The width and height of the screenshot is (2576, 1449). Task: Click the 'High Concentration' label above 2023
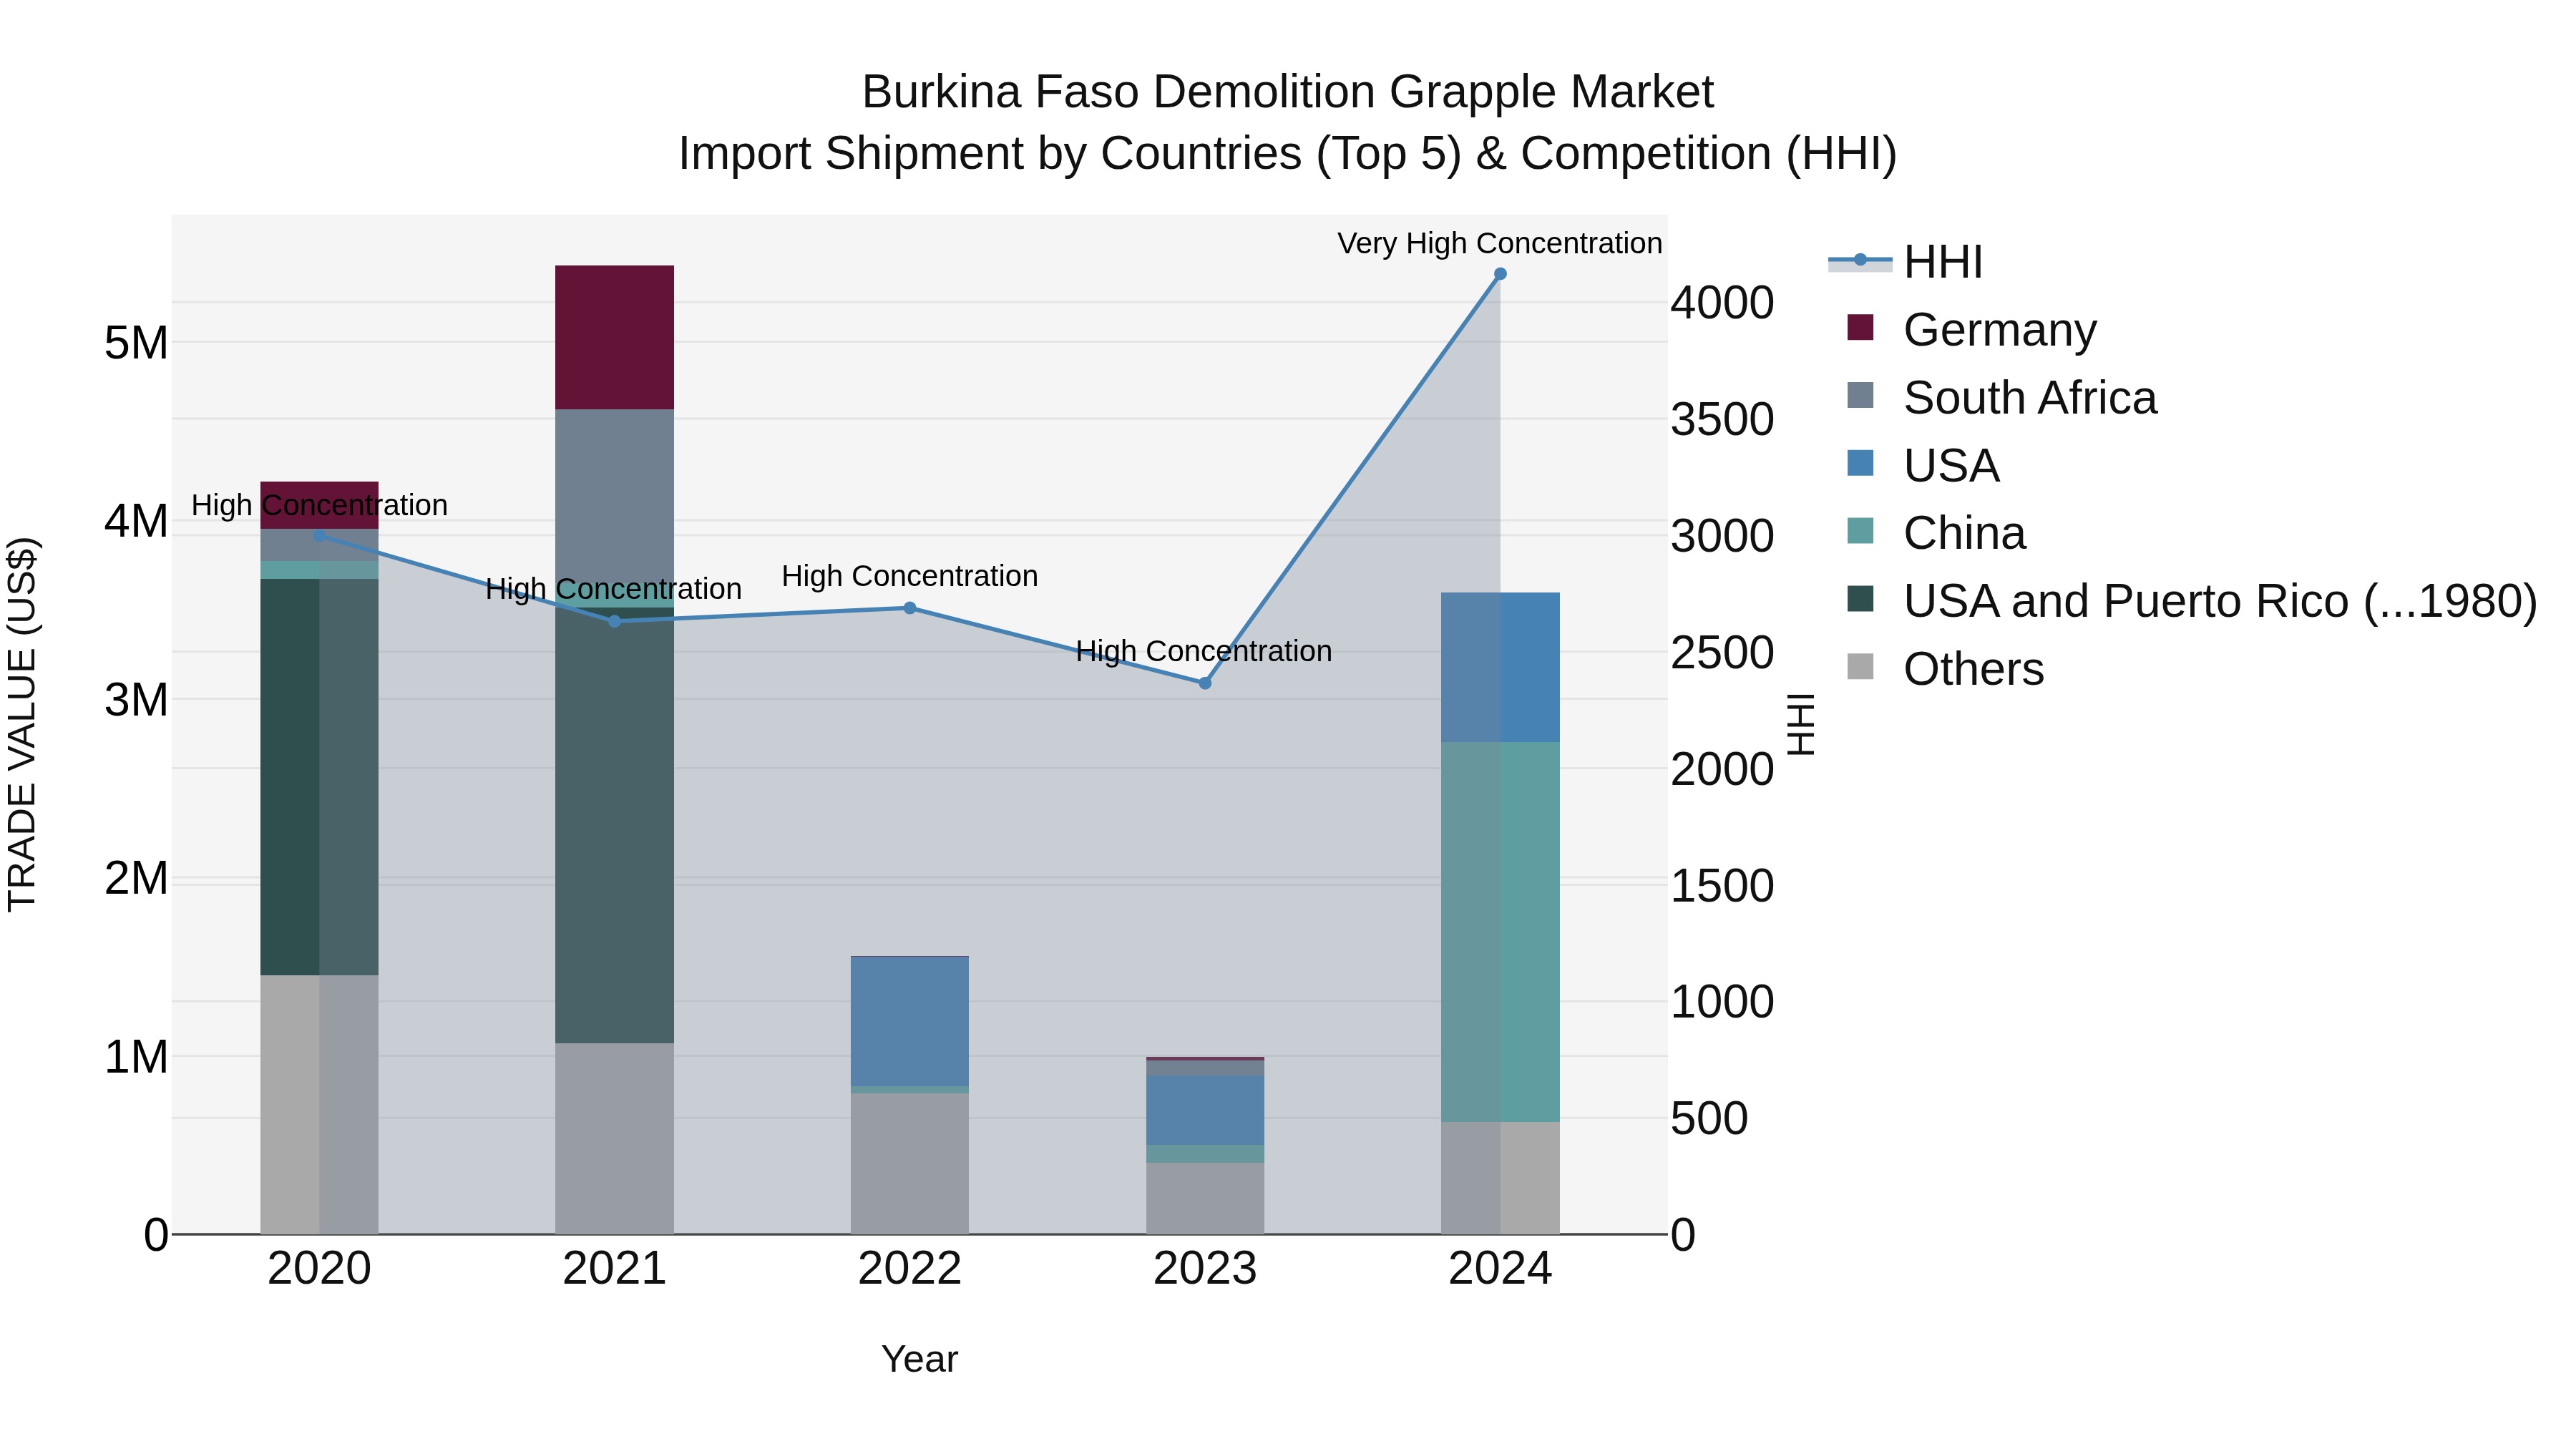pos(1204,651)
